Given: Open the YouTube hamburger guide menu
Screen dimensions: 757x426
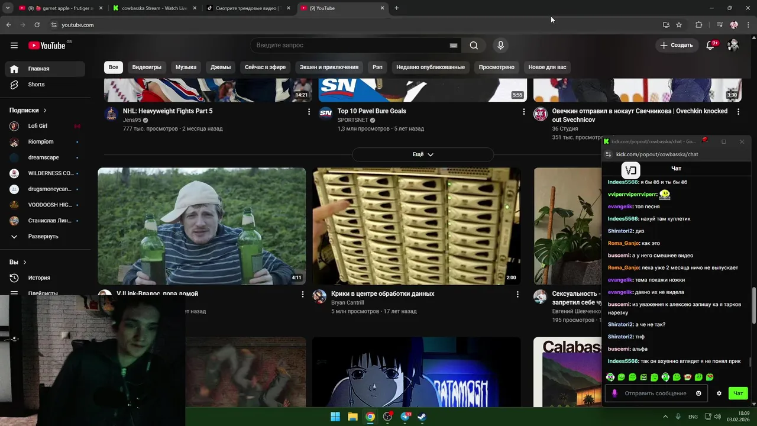Looking at the screenshot, I should tap(14, 45).
